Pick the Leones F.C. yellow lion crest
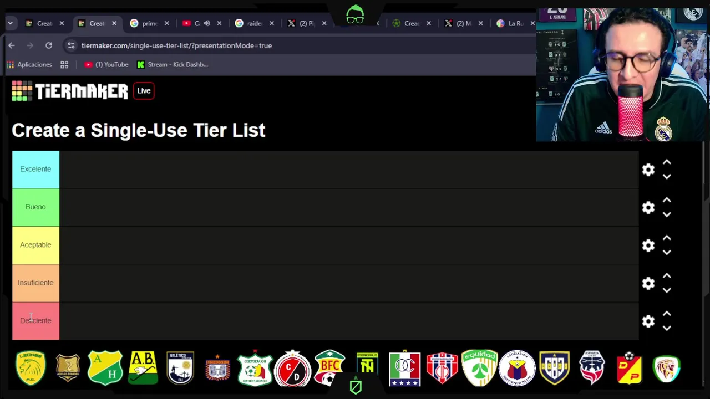710x399 pixels. pyautogui.click(x=31, y=368)
